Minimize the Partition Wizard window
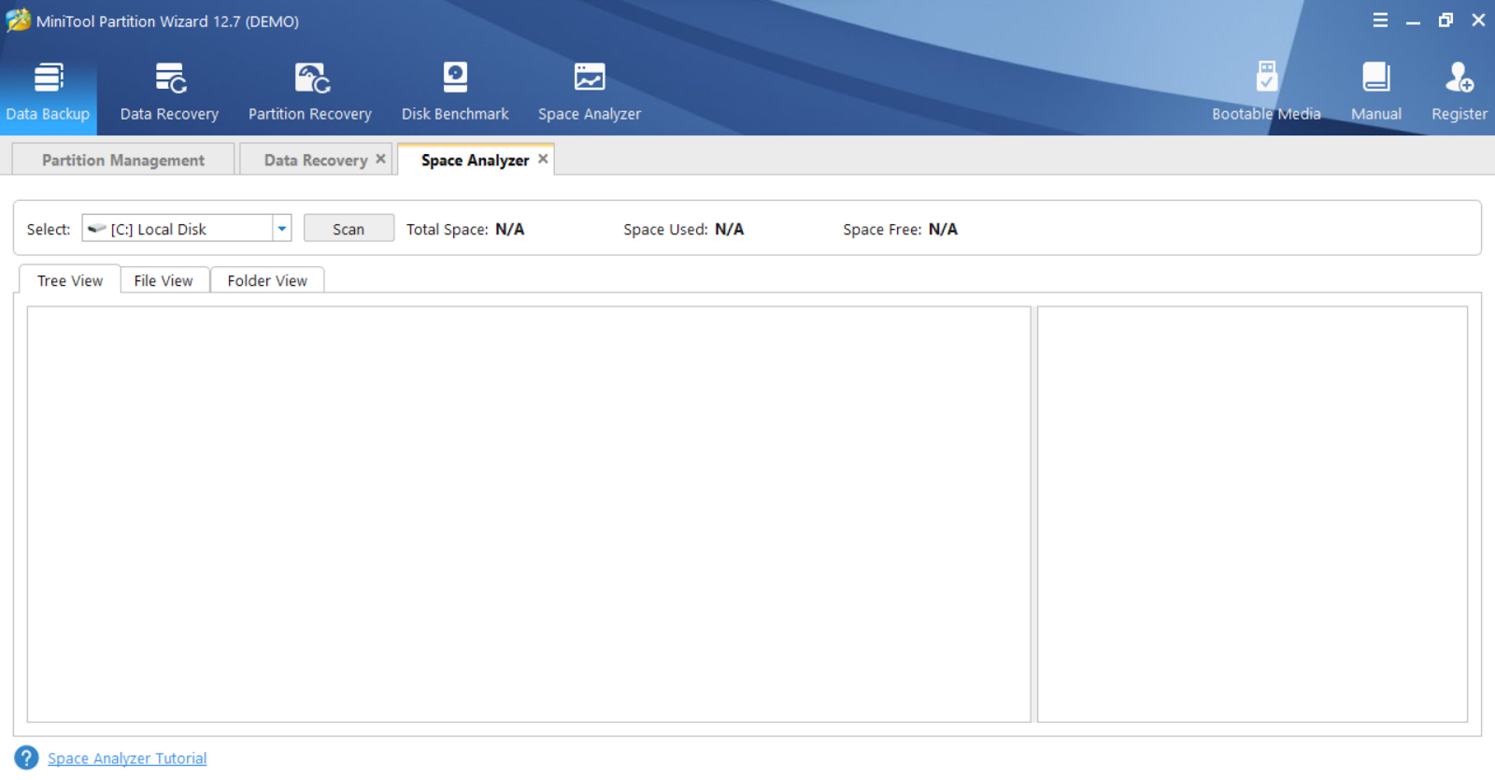Image resolution: width=1495 pixels, height=780 pixels. tap(1413, 21)
